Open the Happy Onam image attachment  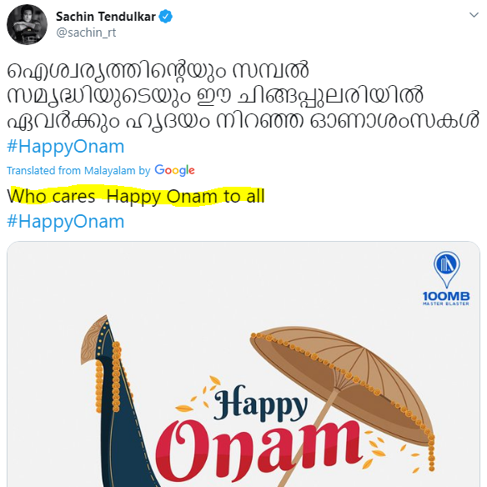pyautogui.click(x=243, y=364)
